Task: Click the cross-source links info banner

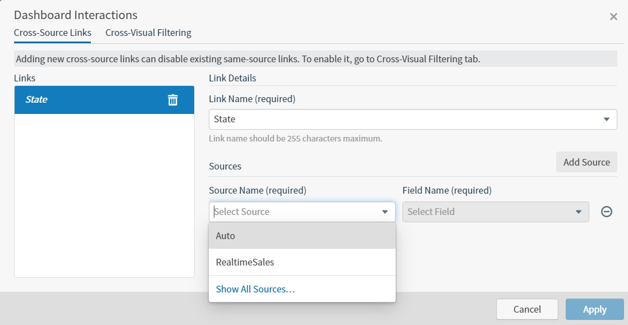Action: [315, 59]
